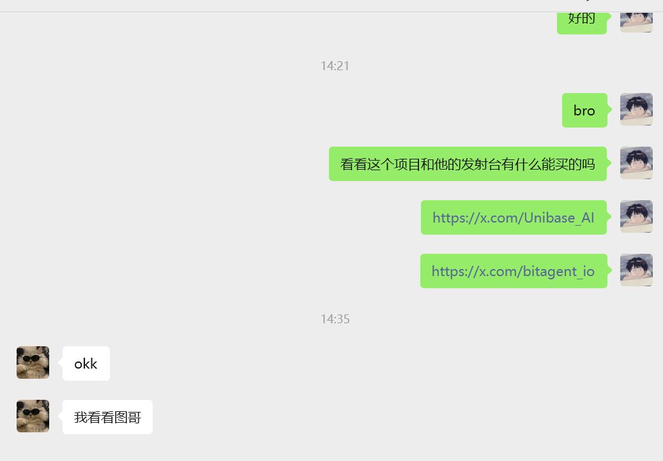Open the https://x.com/bitagent_io link
This screenshot has height=461, width=663.
(513, 272)
